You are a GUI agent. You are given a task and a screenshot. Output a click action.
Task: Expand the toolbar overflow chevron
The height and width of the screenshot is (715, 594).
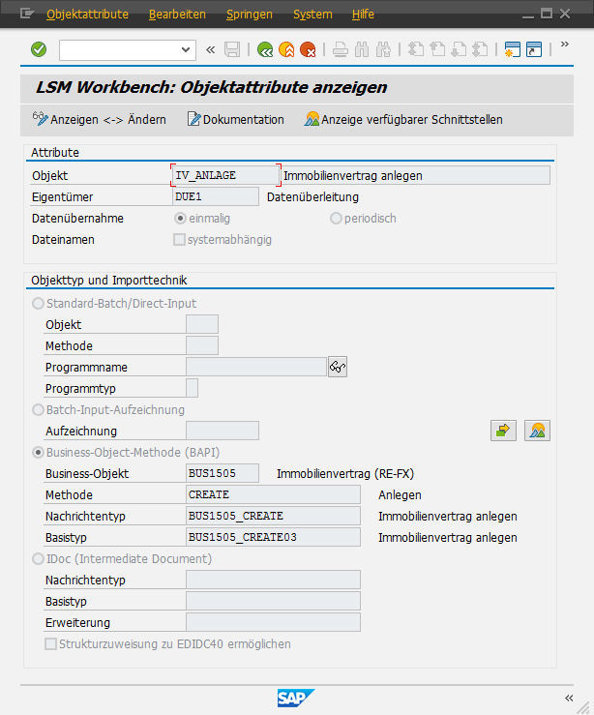click(565, 45)
